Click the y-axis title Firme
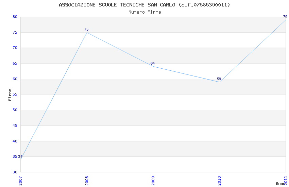The image size is (289, 187). click(10, 95)
